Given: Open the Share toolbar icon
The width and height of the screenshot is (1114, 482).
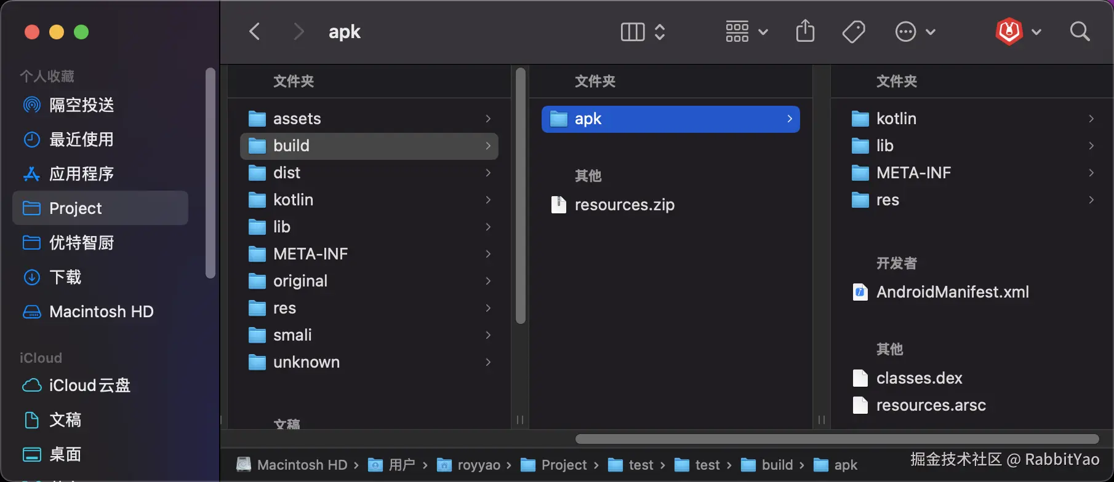Looking at the screenshot, I should tap(805, 31).
